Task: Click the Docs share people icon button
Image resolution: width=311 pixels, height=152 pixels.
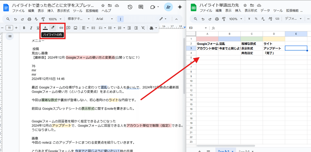Action: pyautogui.click(x=169, y=7)
